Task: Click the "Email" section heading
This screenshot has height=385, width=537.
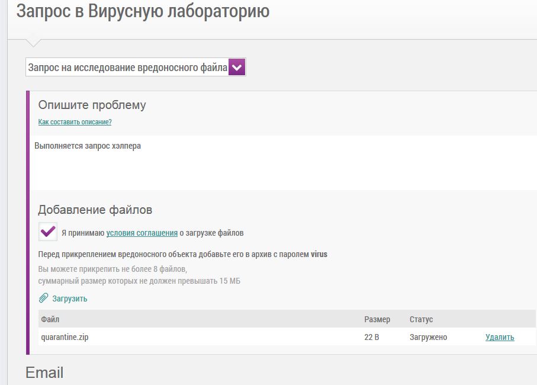Action: 44,373
